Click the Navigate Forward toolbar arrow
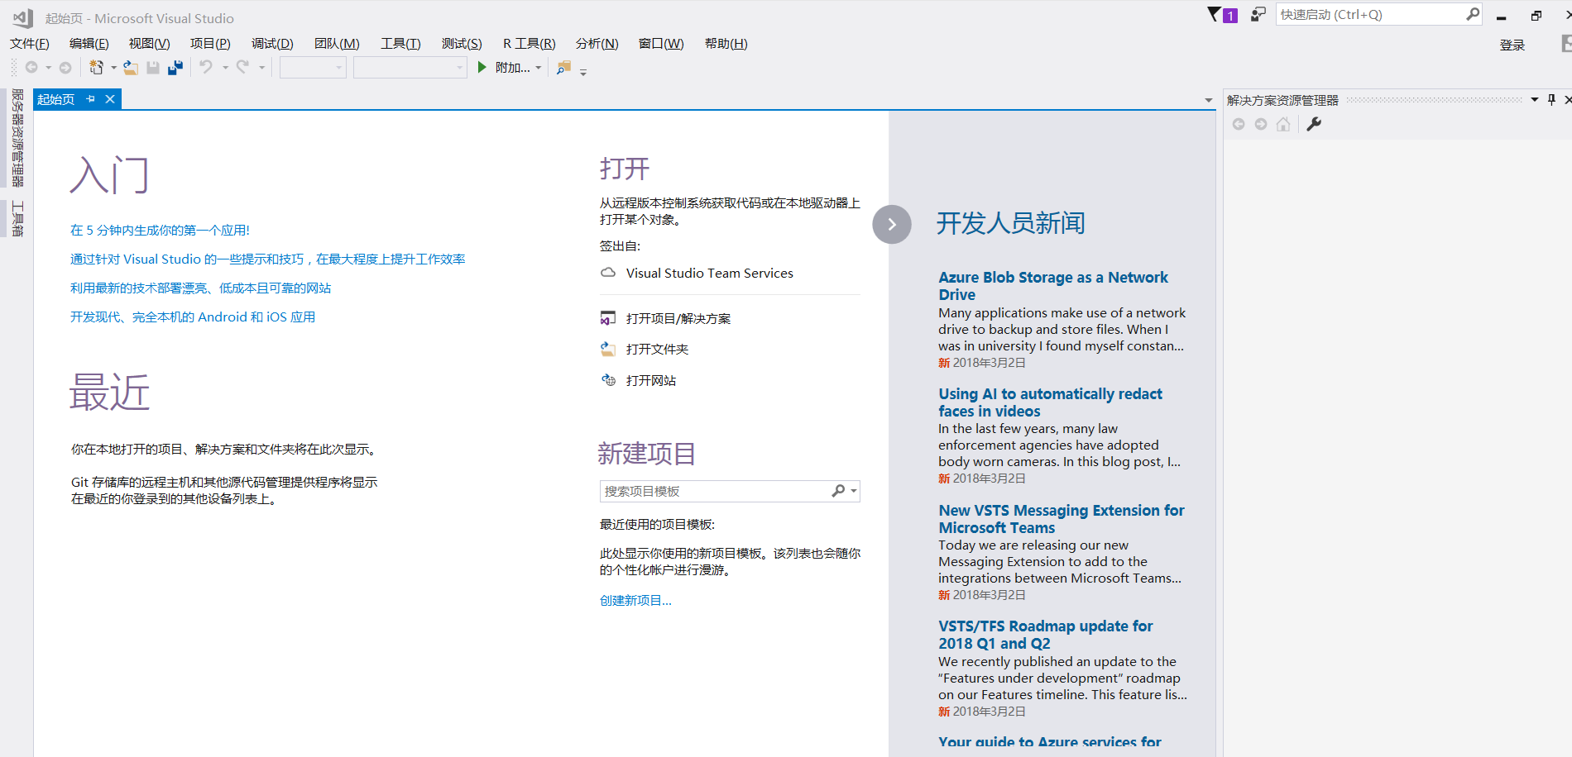Viewport: 1572px width, 757px height. [x=65, y=68]
